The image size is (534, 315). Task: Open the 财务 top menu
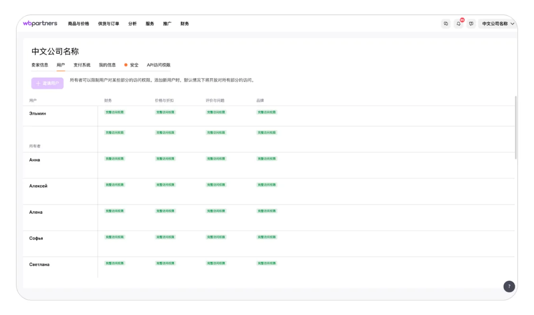point(184,24)
